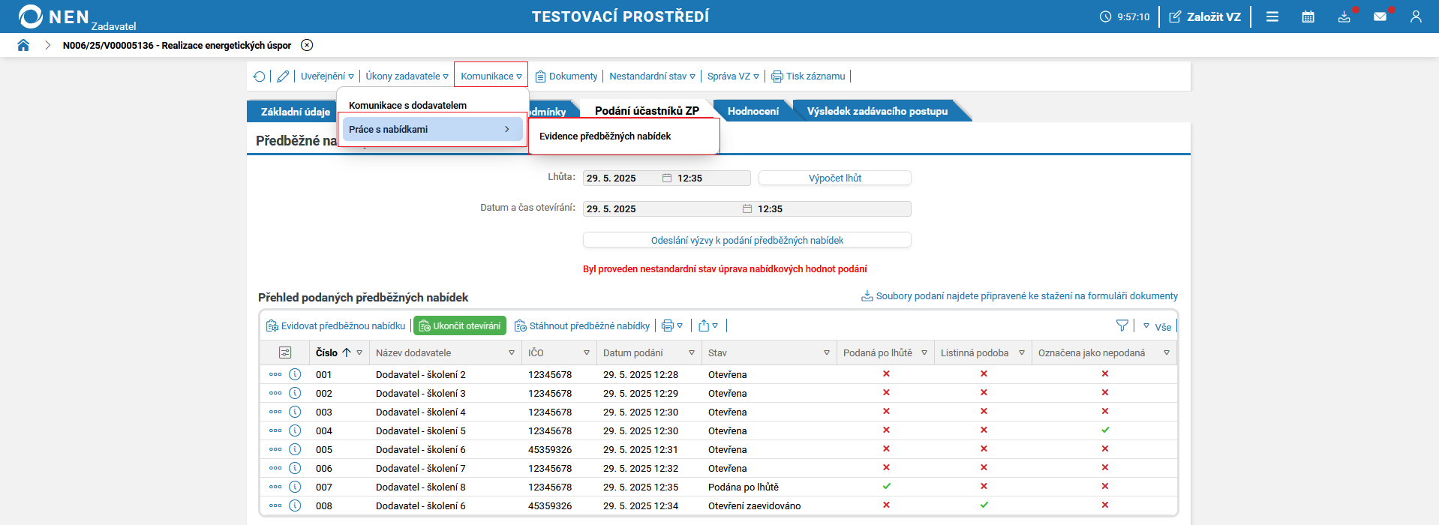Click the refresh icon in toolbar
The width and height of the screenshot is (1439, 525).
click(260, 76)
